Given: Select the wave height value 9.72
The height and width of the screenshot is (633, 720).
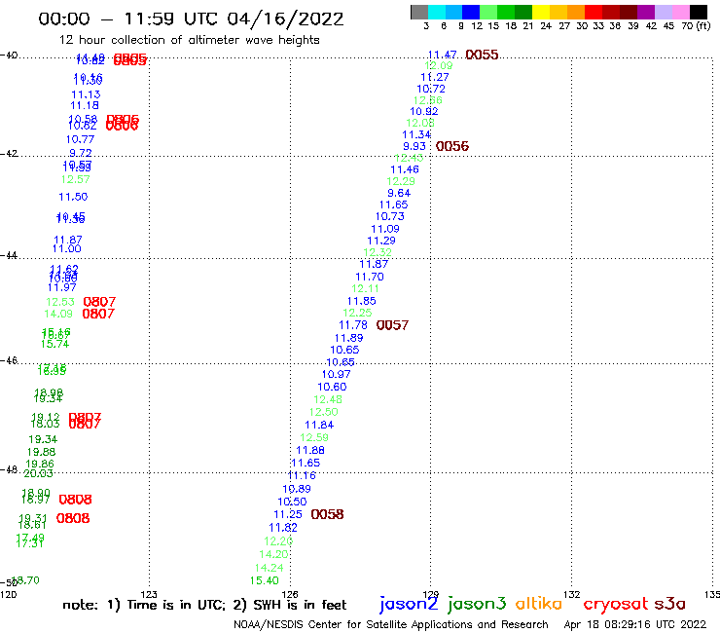Looking at the screenshot, I should tap(81, 153).
